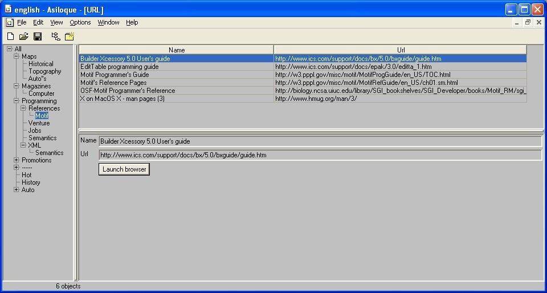Click the biology.ncsa.uiuc.edu url cell
547x293 pixels.
401,91
